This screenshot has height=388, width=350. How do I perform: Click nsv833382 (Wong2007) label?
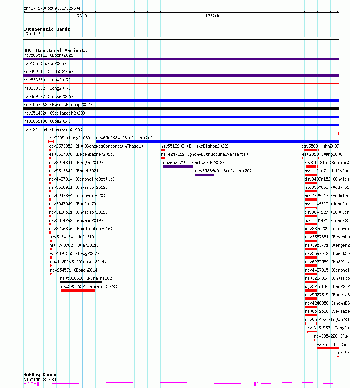47,88
